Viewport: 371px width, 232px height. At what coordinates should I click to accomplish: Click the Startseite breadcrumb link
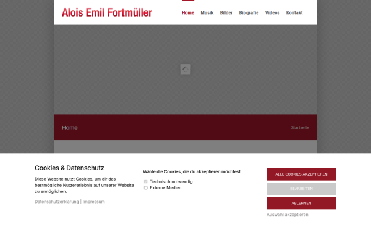(300, 127)
